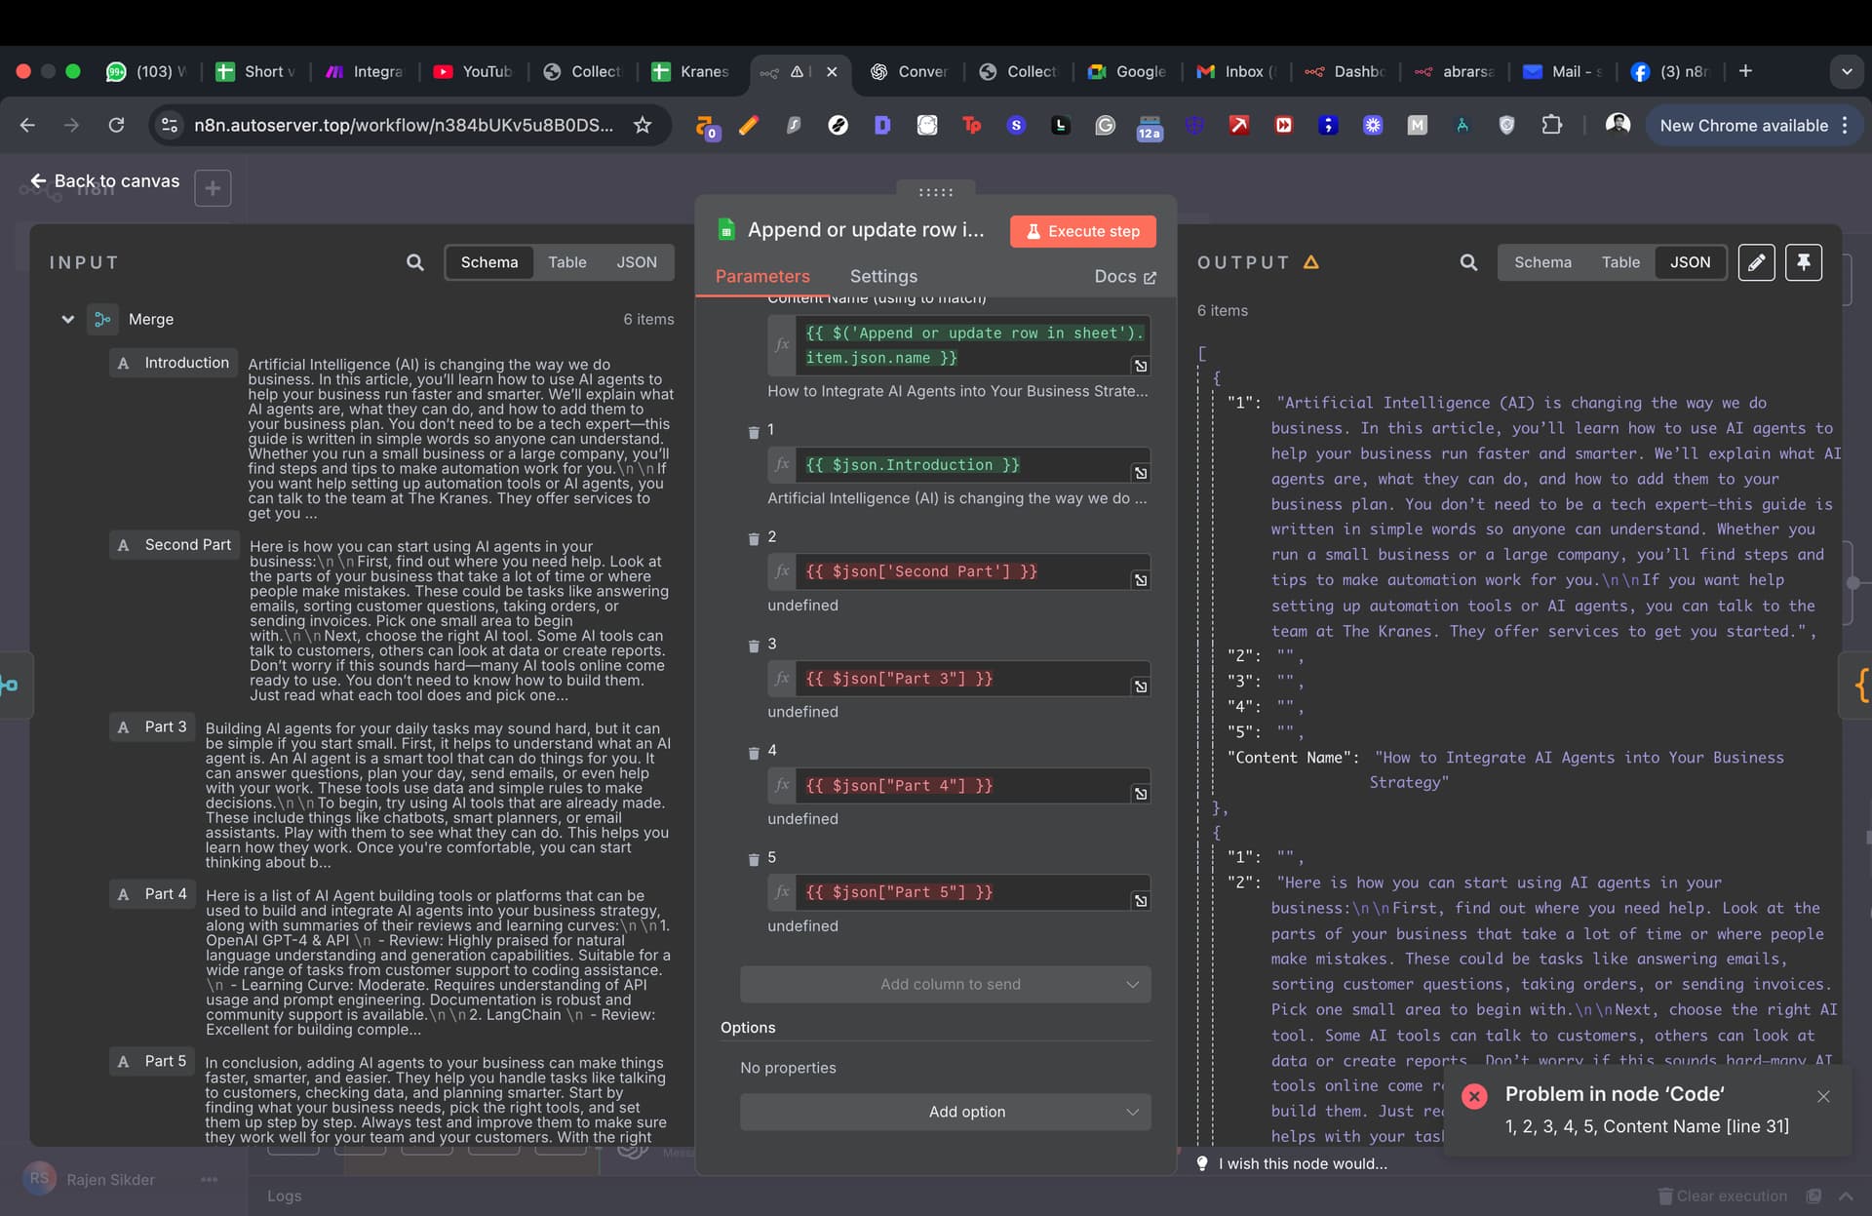1872x1216 pixels.
Task: Open the Add option dropdown
Action: (947, 1112)
